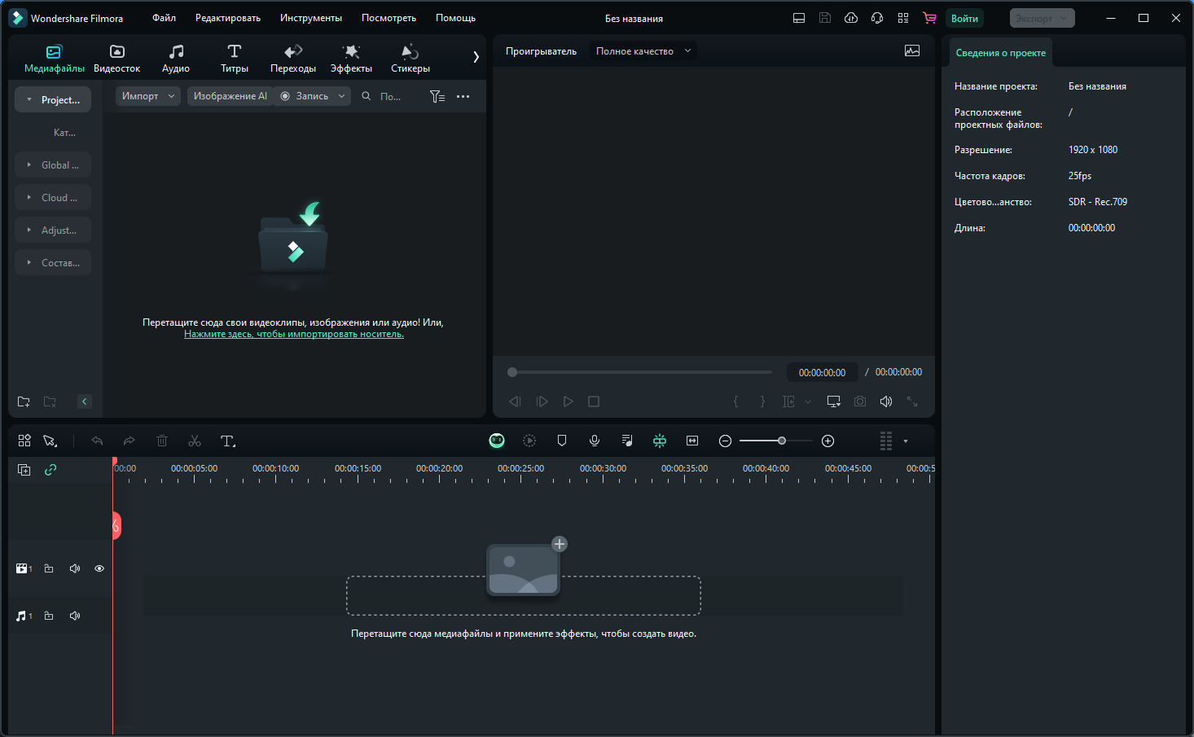Switch to the Переходы transitions tab
Image resolution: width=1194 pixels, height=737 pixels.
pyautogui.click(x=293, y=59)
